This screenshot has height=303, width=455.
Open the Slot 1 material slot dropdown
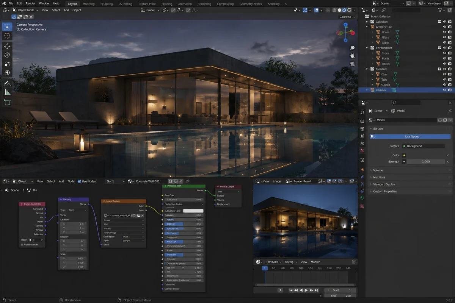pyautogui.click(x=115, y=181)
